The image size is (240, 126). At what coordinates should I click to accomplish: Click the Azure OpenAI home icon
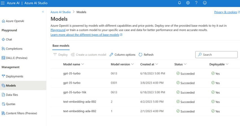coord(3,21)
